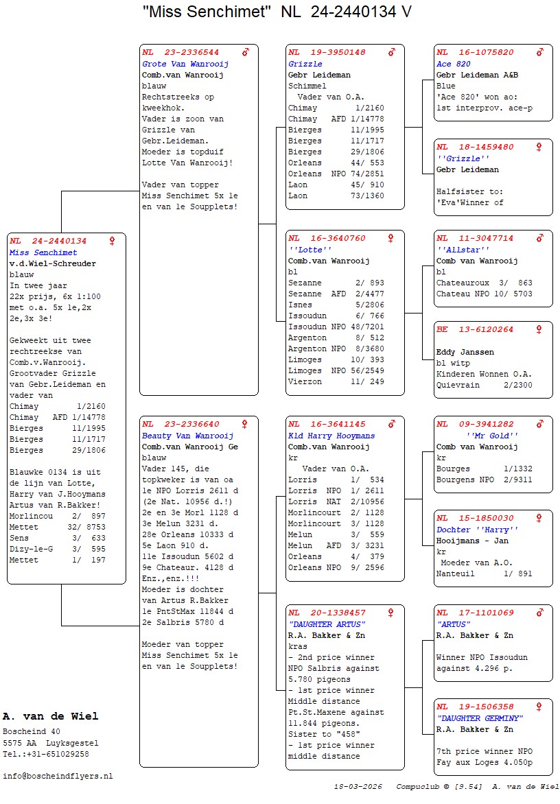Click the ring number NL 18-1459480
Image resolution: width=560 pixels, height=804 pixels.
click(475, 147)
